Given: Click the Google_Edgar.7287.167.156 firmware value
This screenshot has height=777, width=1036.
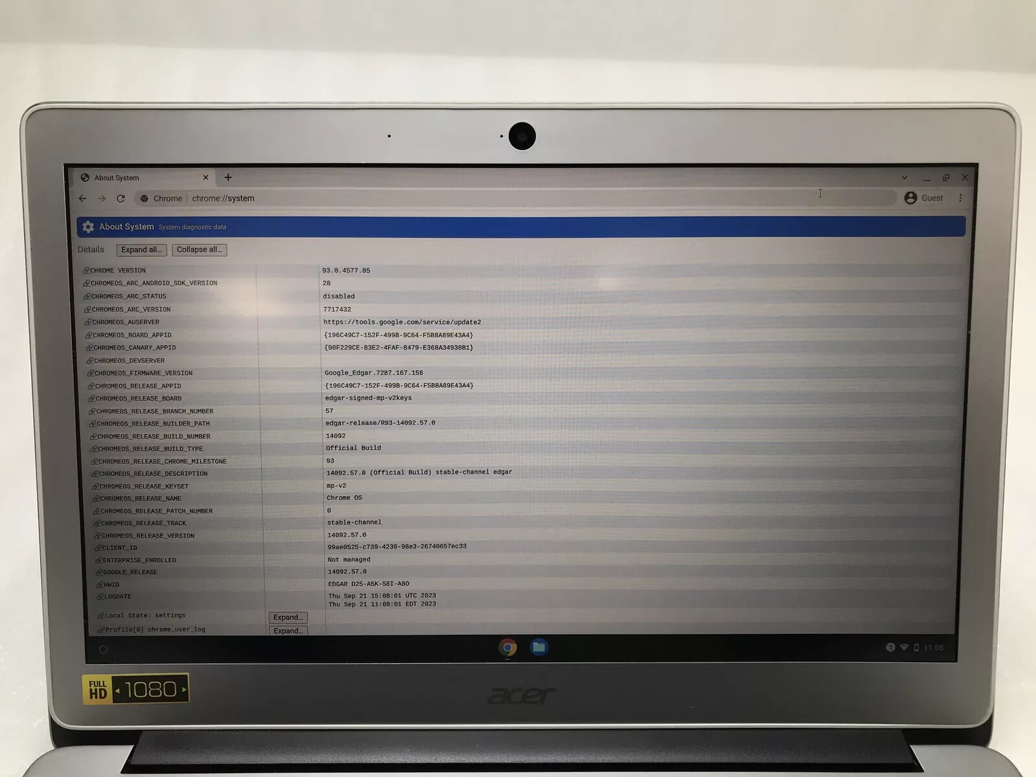Looking at the screenshot, I should click(374, 373).
